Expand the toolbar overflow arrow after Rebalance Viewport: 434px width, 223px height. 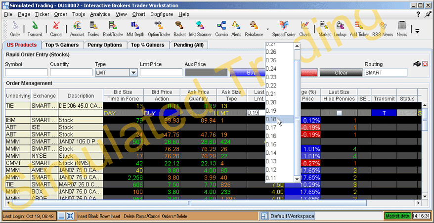coord(267,29)
